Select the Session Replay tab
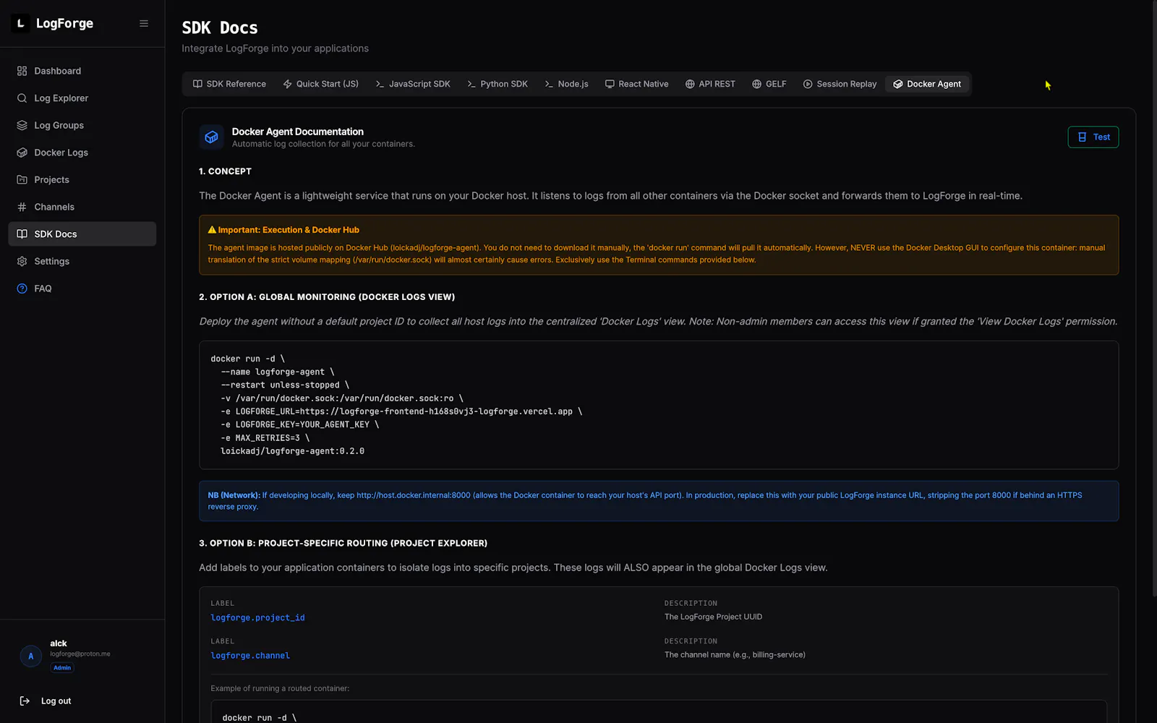1157x723 pixels. (x=840, y=84)
